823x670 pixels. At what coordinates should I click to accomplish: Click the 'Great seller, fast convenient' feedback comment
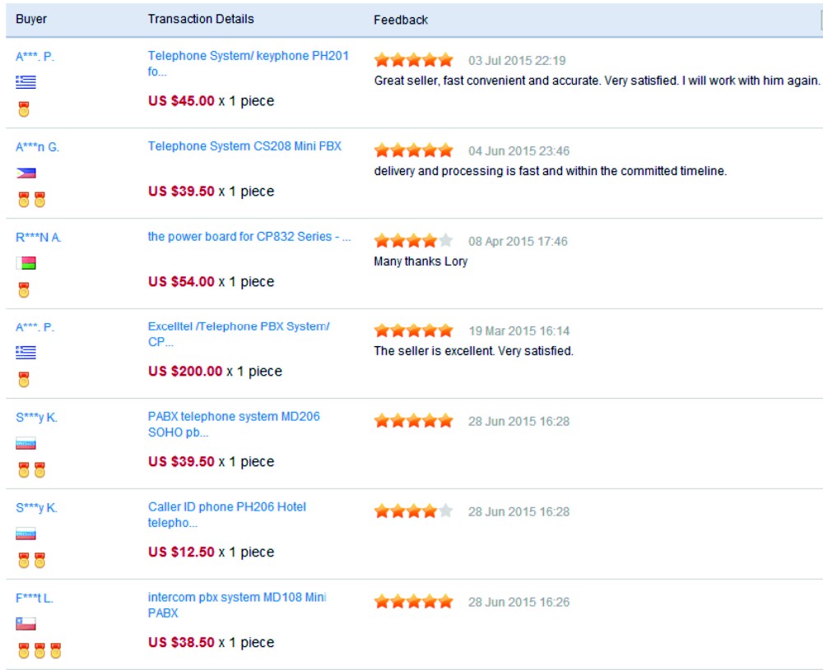597,81
